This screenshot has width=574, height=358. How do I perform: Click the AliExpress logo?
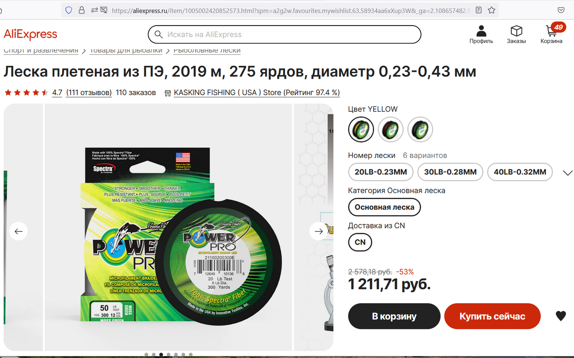coord(30,35)
